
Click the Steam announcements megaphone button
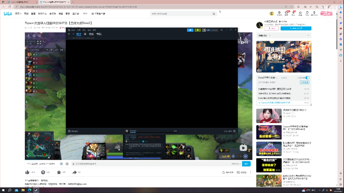pyautogui.click(x=190, y=30)
